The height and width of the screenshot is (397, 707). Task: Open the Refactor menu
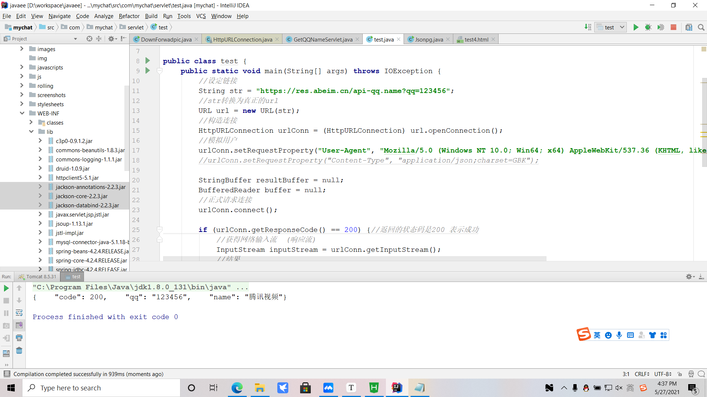click(129, 16)
